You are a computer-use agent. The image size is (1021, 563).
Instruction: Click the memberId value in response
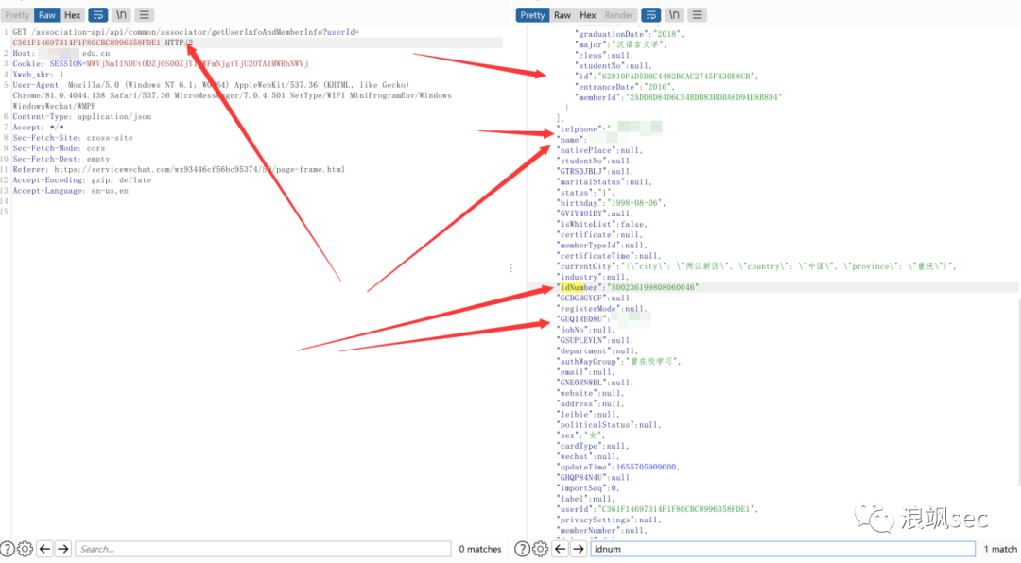[703, 97]
